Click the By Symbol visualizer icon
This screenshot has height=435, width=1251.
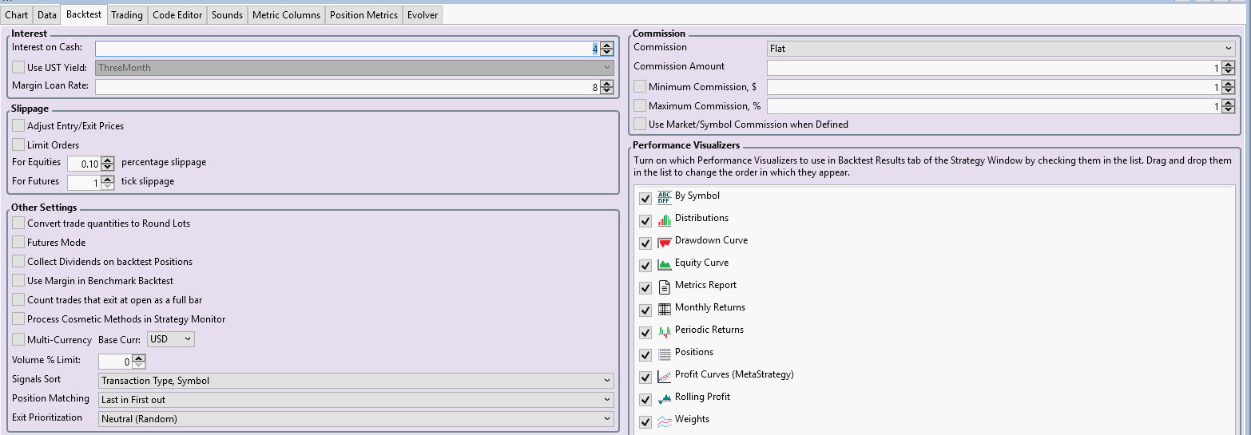(x=664, y=197)
